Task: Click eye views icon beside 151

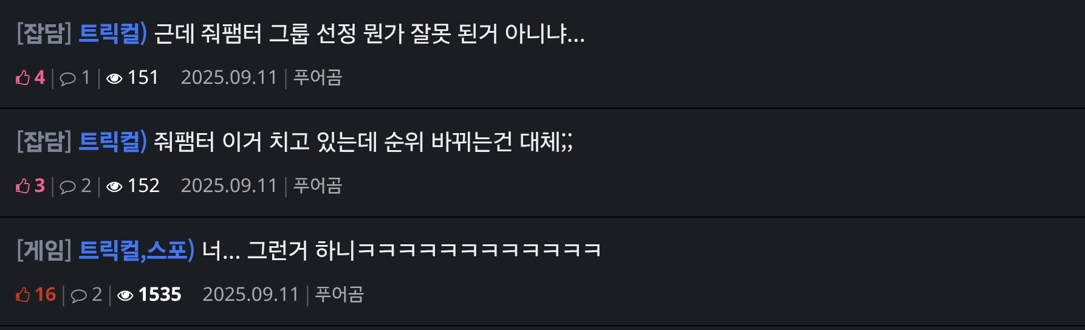Action: [x=114, y=78]
